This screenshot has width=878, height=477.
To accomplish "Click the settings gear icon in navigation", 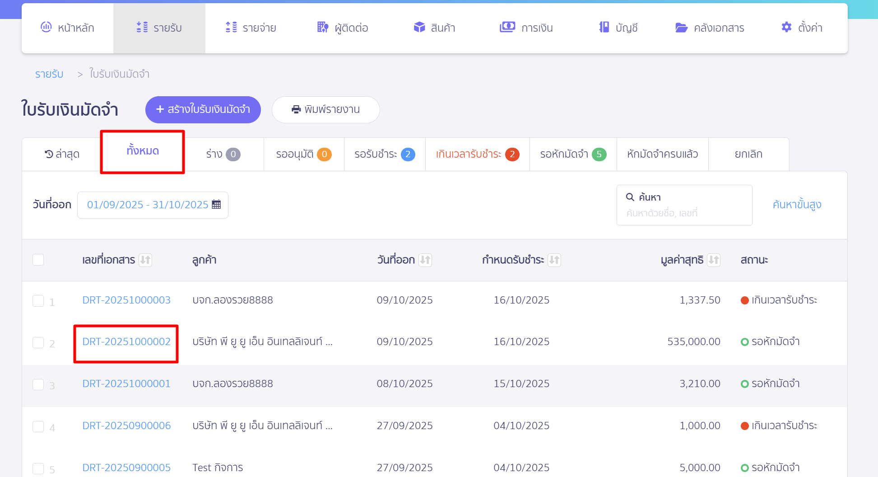I will [x=786, y=28].
